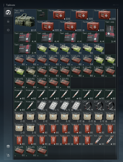Open the lock icon tab in sidebar

(x=8, y=21)
